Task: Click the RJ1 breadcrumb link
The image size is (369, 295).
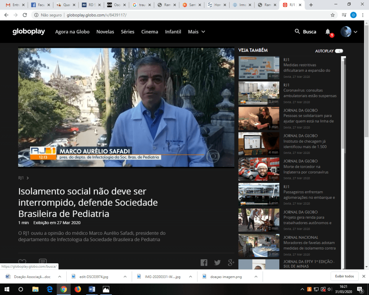Action: (21, 178)
